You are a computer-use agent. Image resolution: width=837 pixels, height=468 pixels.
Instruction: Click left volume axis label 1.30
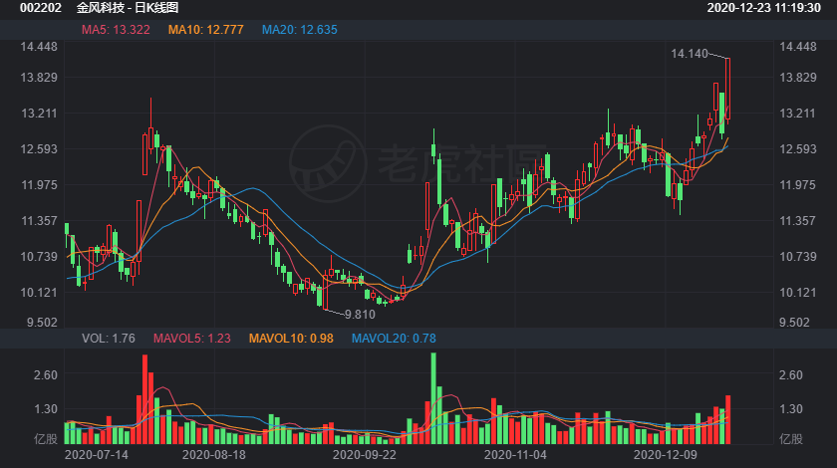pos(46,409)
